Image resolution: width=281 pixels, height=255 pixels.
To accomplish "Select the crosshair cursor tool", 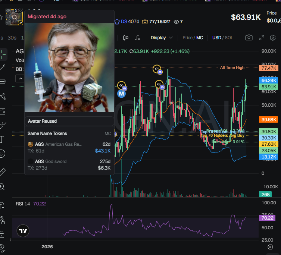I will tap(3, 54).
